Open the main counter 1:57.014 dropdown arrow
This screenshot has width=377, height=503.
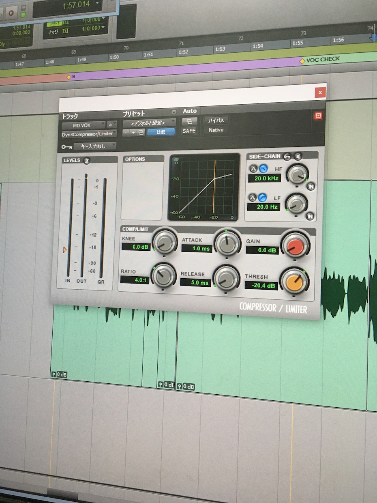click(97, 4)
